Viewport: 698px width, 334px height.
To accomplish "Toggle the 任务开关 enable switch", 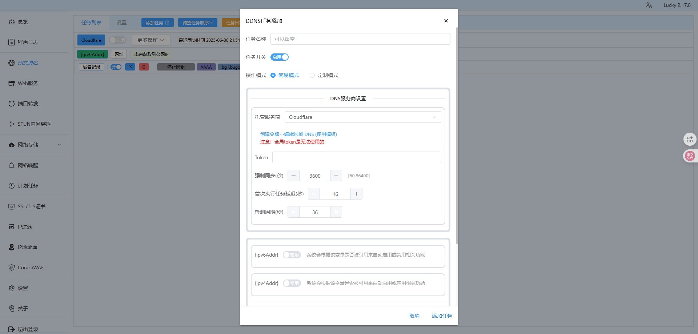I will (x=279, y=57).
